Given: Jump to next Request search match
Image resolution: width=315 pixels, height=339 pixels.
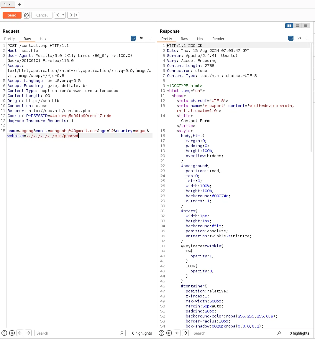Looking at the screenshot, I should coord(28,333).
